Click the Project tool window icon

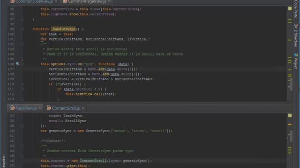(296, 55)
